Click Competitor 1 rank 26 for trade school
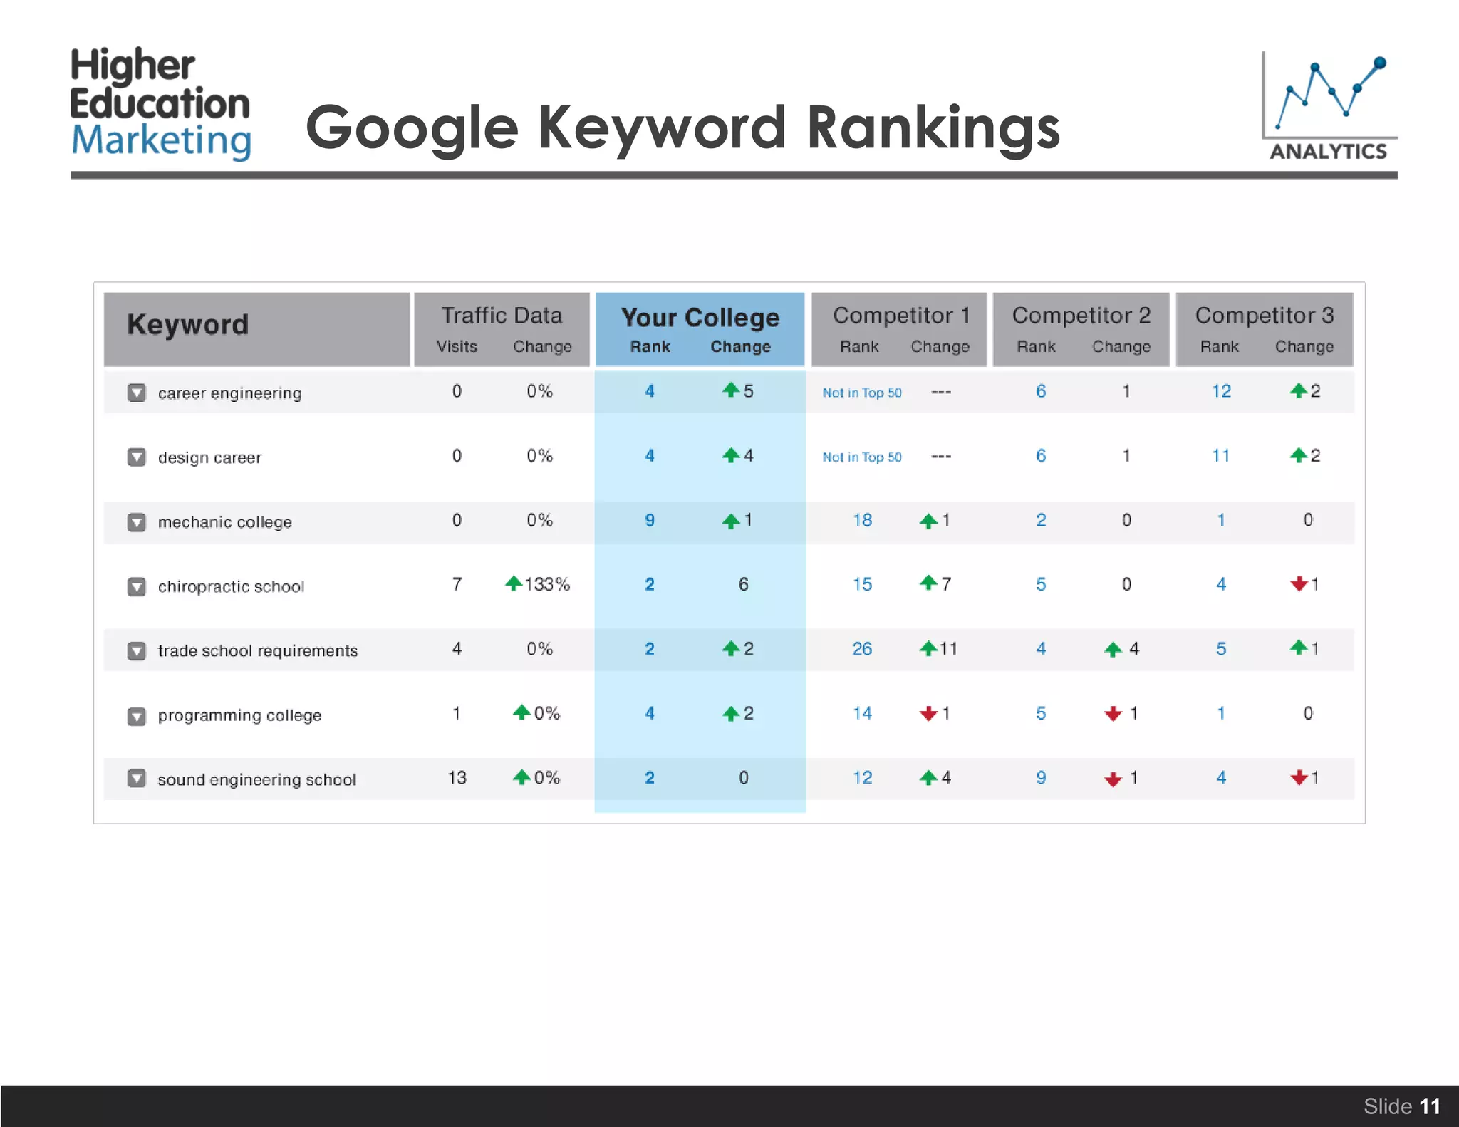 (862, 649)
